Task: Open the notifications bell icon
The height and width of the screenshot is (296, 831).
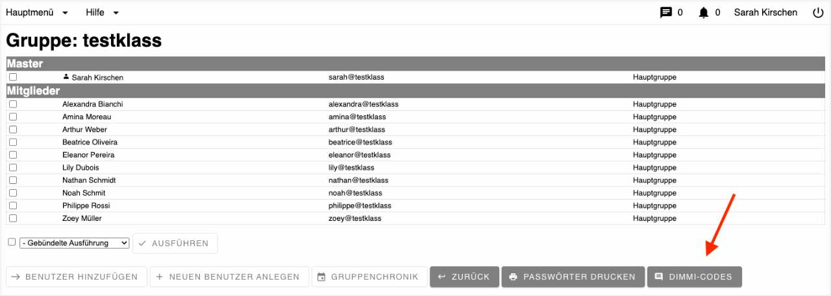Action: click(x=704, y=12)
